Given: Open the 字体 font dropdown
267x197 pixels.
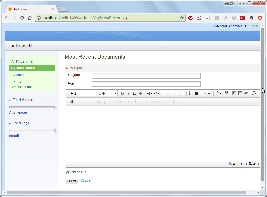Looking at the screenshot, I should (x=82, y=93).
